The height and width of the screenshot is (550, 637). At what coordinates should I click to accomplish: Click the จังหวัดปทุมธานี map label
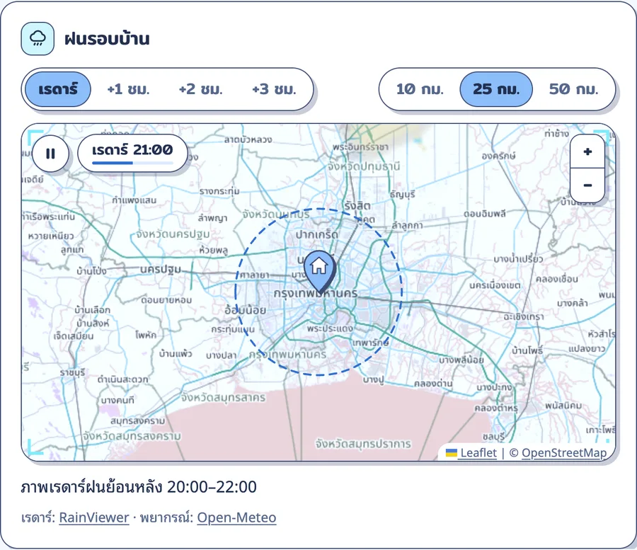coord(364,166)
